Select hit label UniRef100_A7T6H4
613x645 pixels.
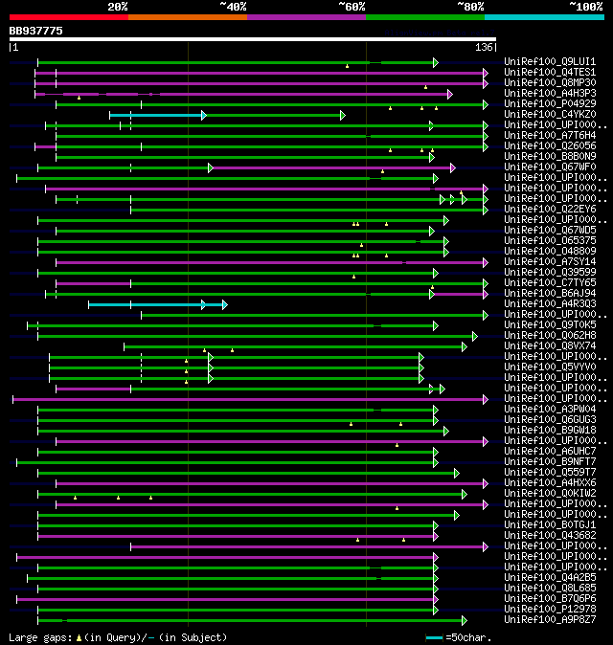[x=550, y=135]
